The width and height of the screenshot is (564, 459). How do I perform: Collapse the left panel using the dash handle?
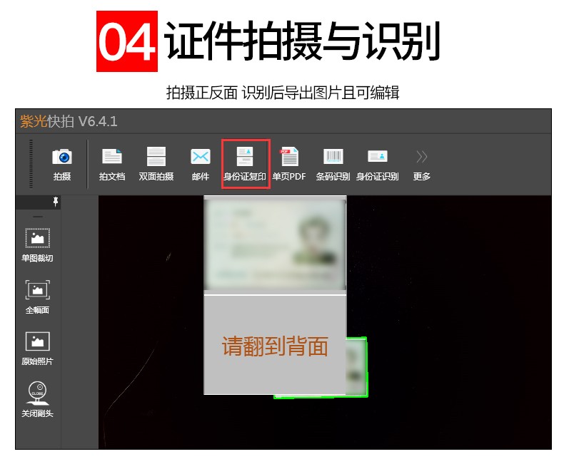(x=38, y=216)
